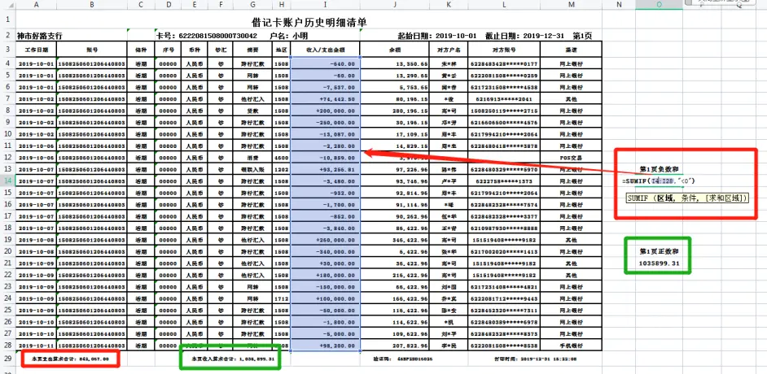The height and width of the screenshot is (374, 767).
Task: Click the 起始日期: 2019-10-01 text
Action: (x=437, y=36)
